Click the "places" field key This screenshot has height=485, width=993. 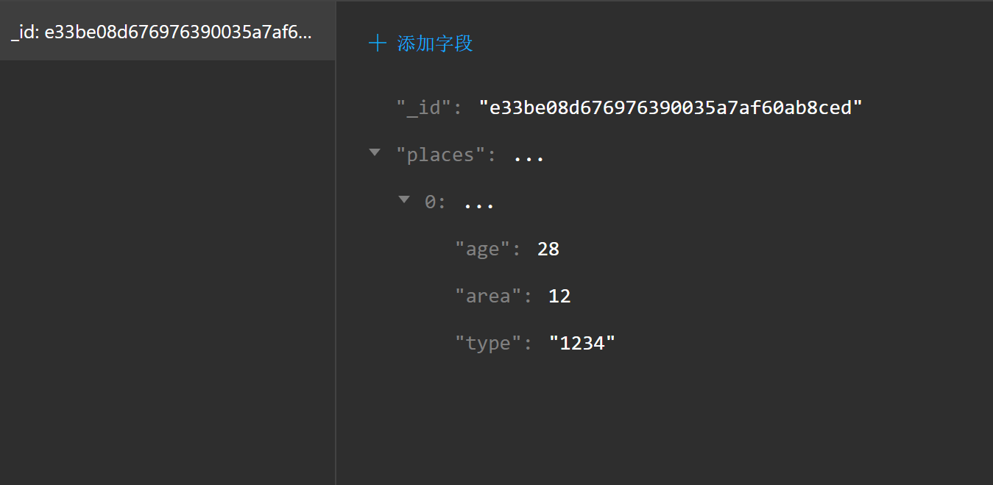442,155
